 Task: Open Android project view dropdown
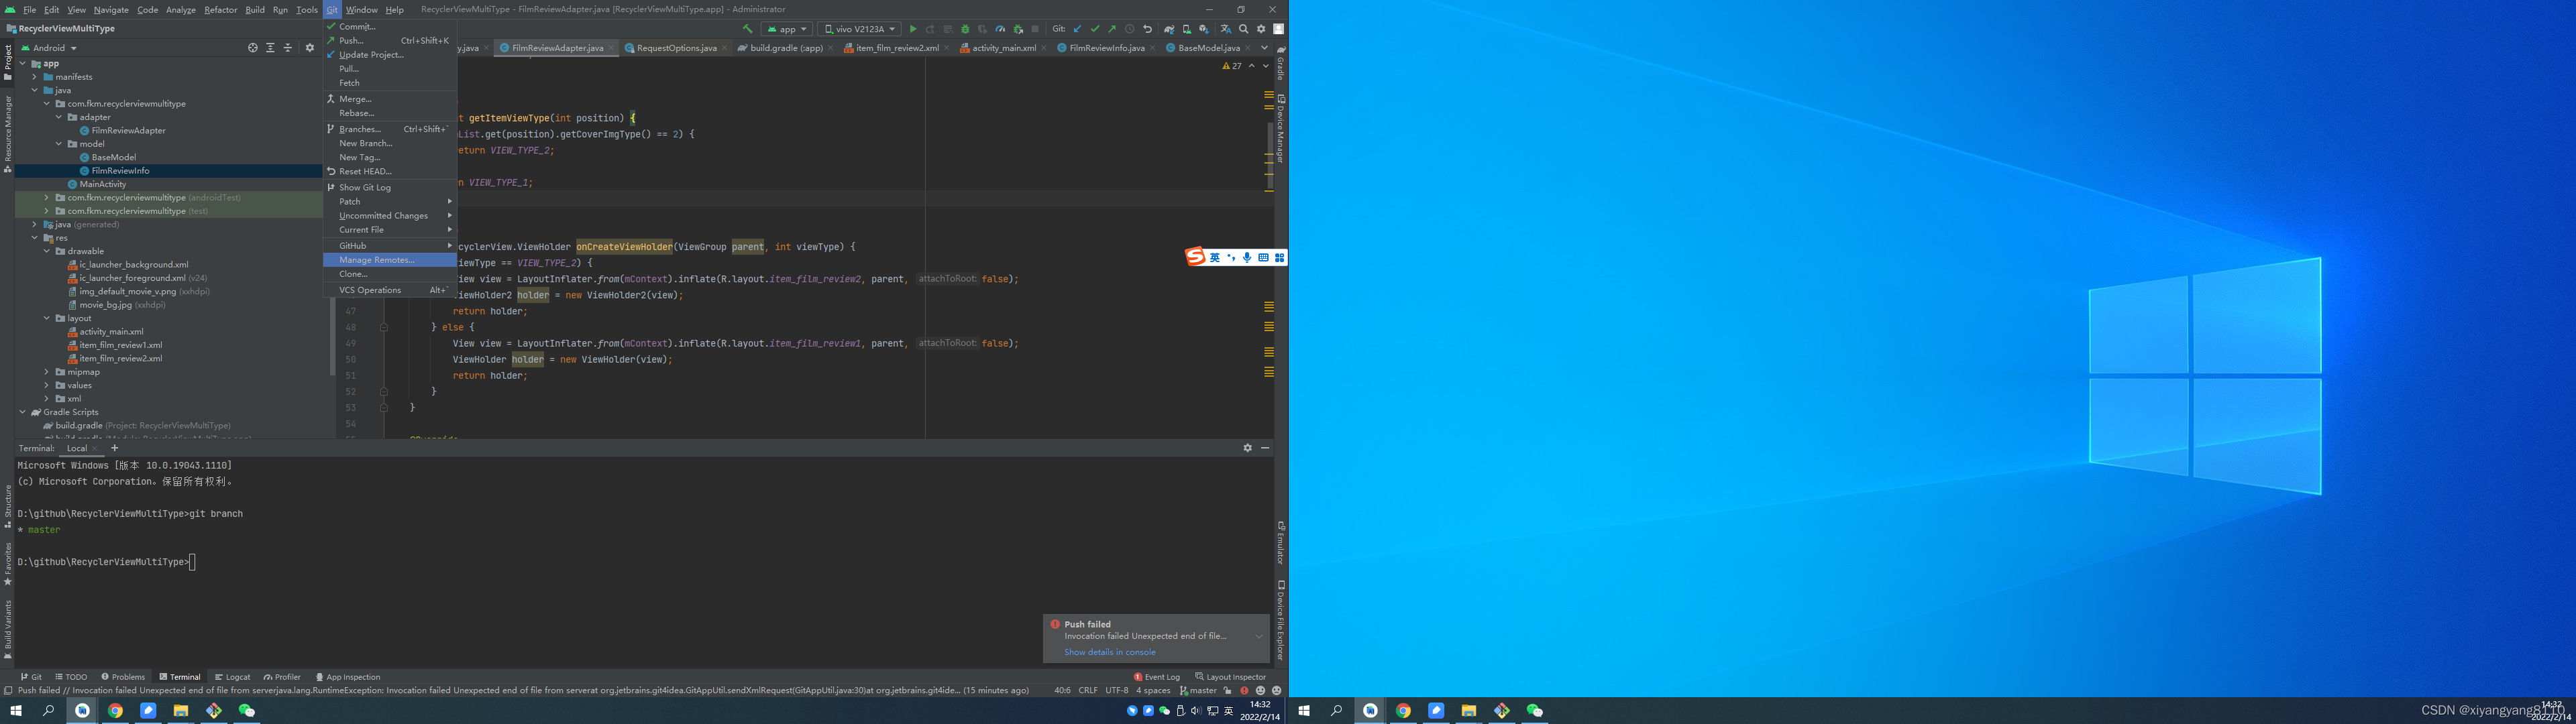49,48
